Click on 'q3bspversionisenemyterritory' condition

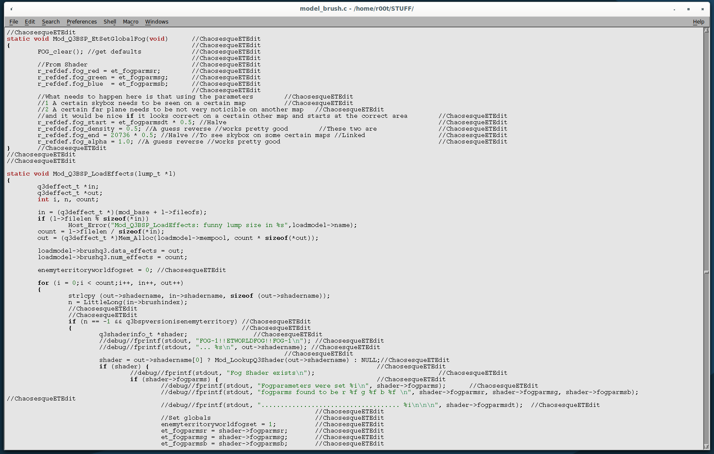pos(180,322)
